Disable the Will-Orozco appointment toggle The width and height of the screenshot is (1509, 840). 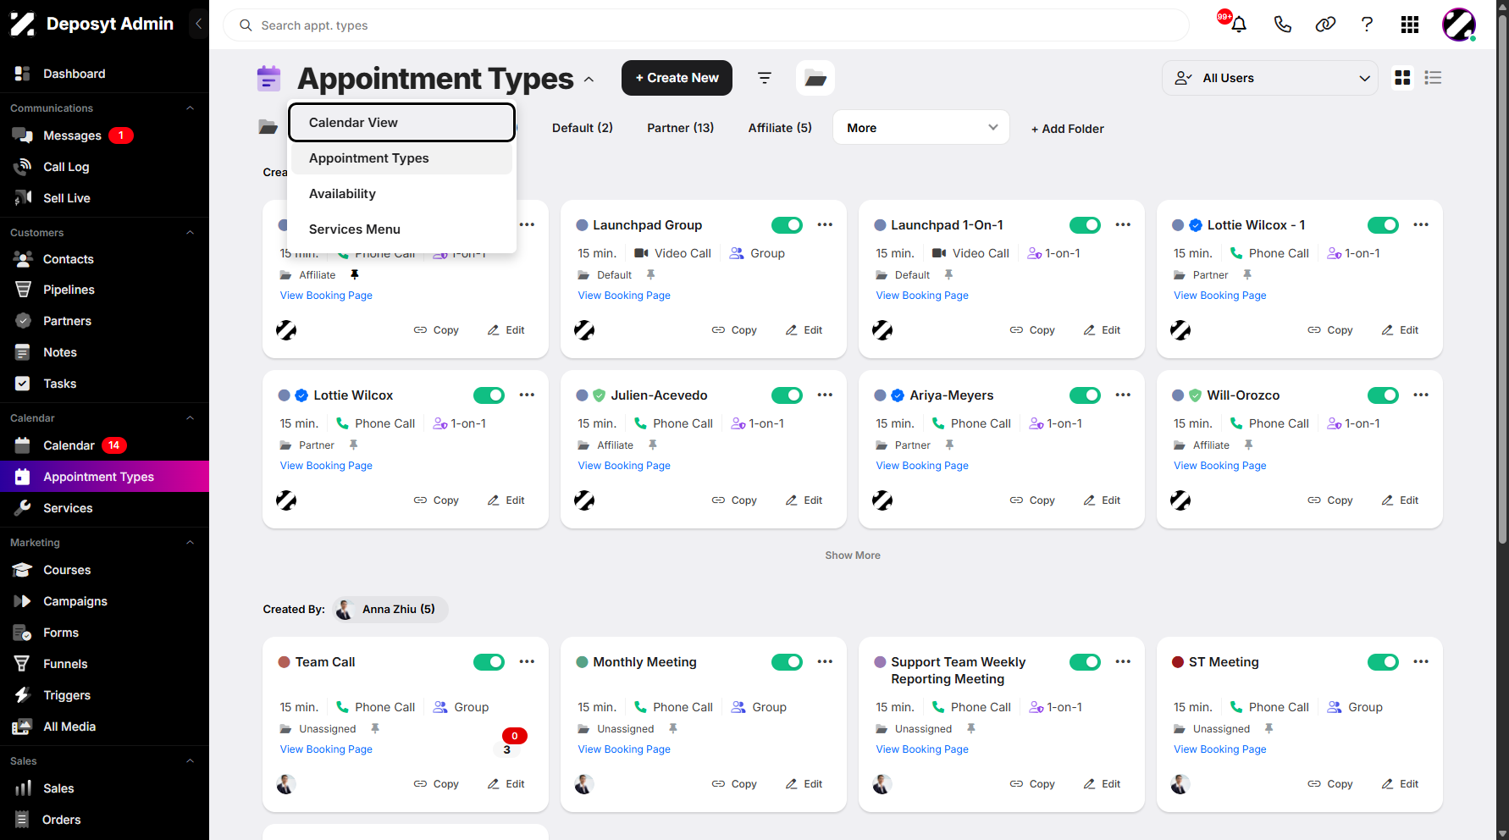pyautogui.click(x=1383, y=395)
